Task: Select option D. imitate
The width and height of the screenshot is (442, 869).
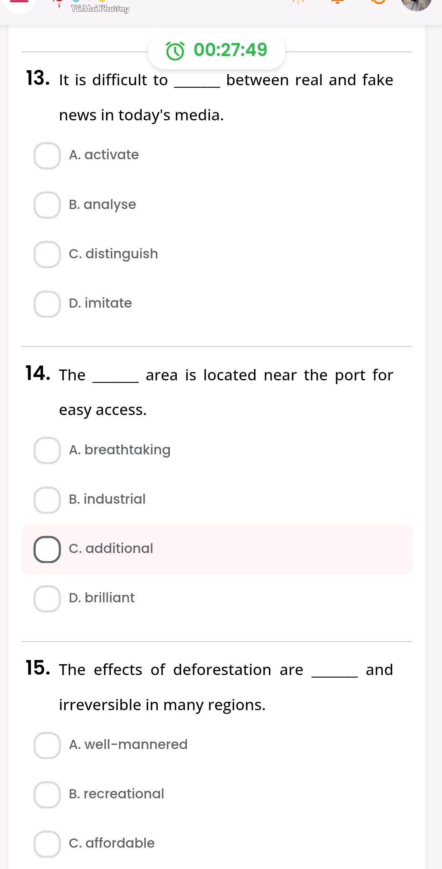Action: [47, 303]
